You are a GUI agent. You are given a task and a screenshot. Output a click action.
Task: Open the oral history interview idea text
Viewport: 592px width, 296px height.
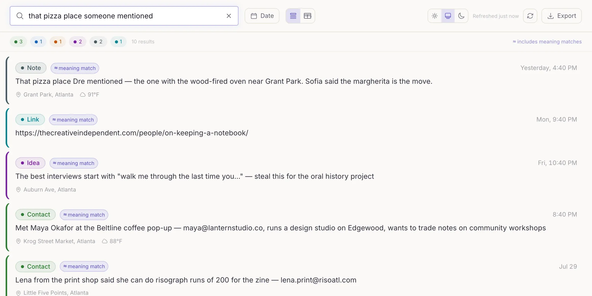(x=195, y=176)
